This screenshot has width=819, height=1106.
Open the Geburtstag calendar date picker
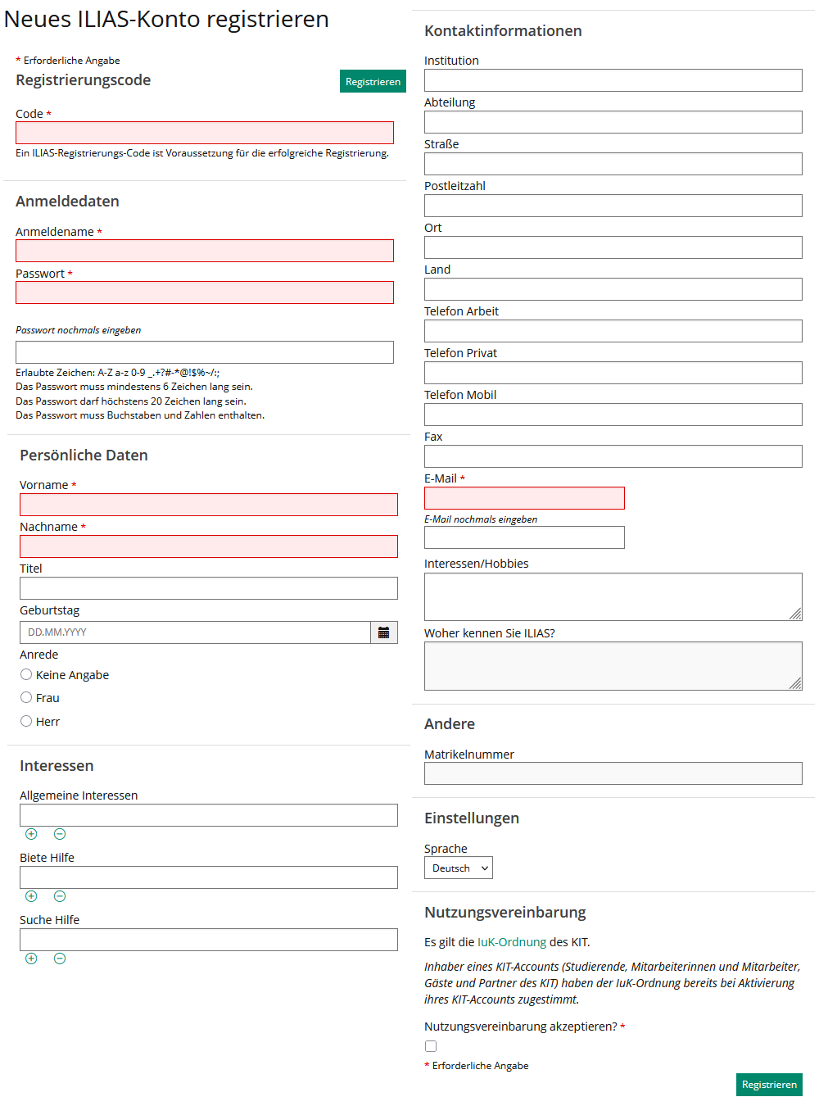point(383,632)
